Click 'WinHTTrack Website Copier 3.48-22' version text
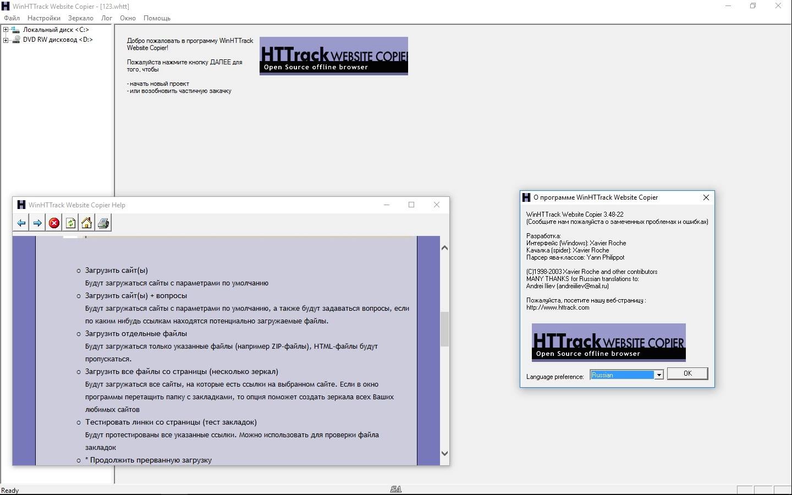Viewport: 792px width, 495px height. (575, 215)
